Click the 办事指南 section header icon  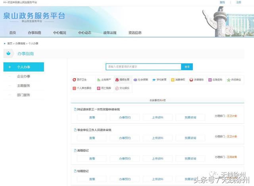[8, 53]
